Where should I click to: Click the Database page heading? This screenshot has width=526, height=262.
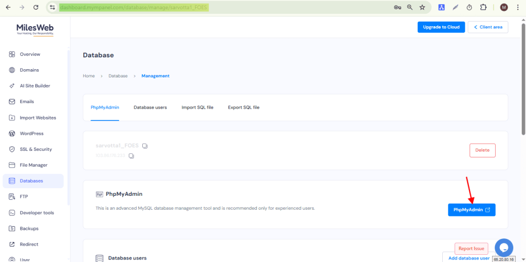[x=98, y=55]
